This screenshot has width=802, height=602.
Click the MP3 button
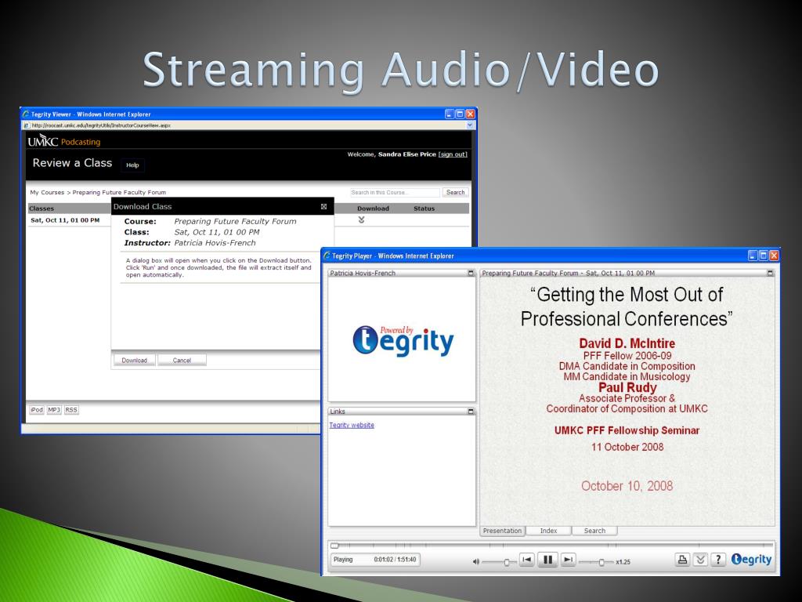[54, 409]
